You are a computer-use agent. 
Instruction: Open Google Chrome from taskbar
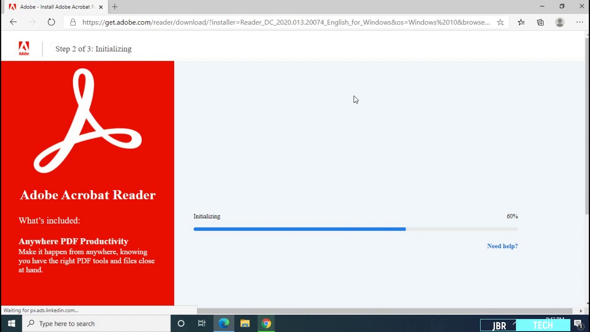point(266,324)
